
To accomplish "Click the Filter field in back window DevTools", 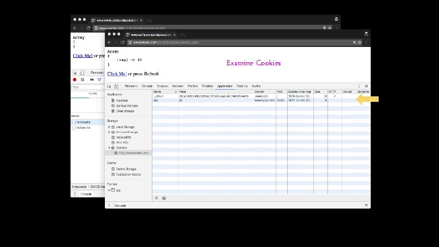I will coord(87,87).
